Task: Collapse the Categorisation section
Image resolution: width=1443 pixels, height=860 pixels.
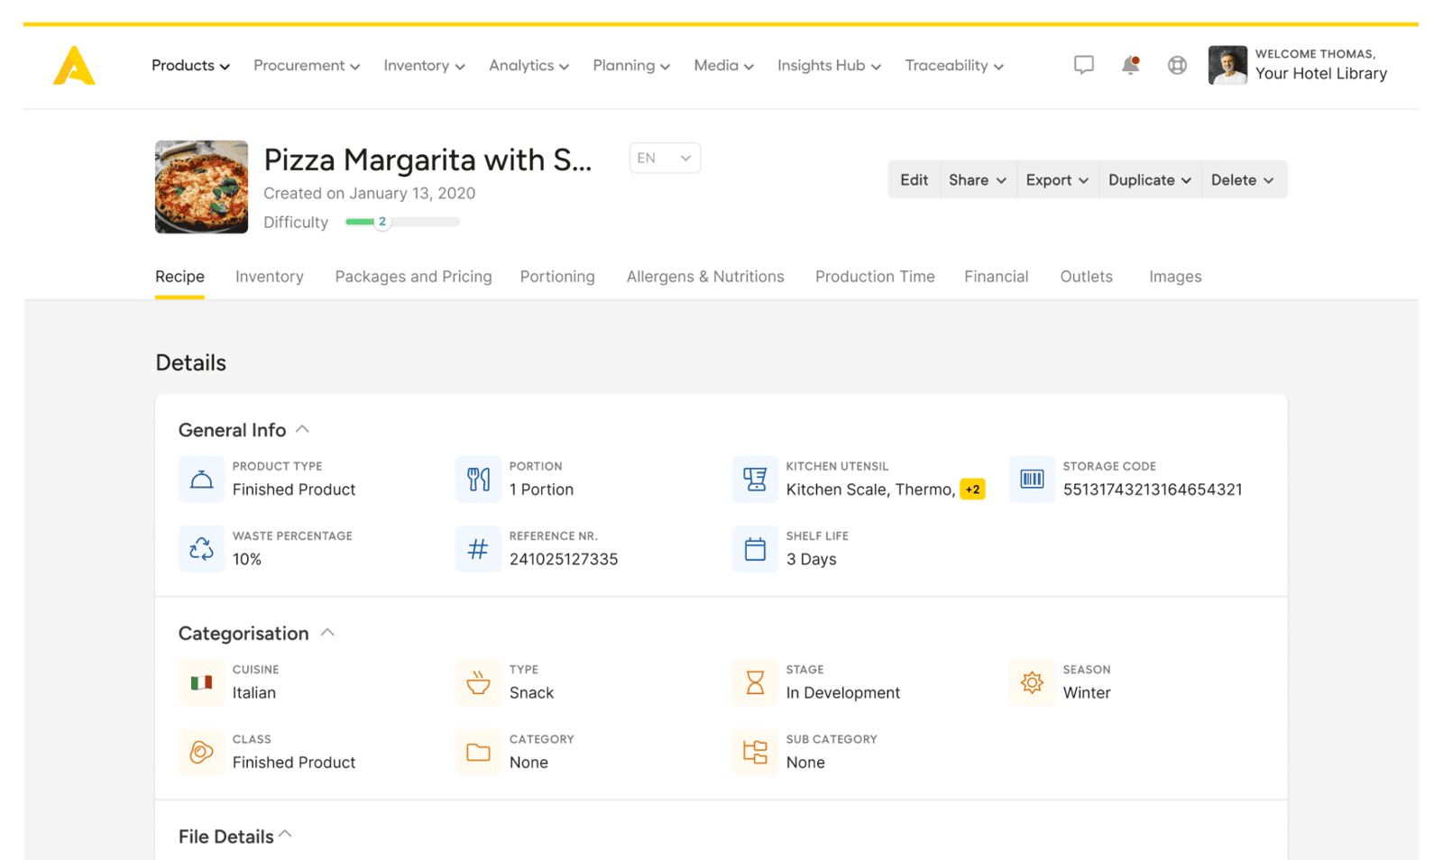Action: coord(327,633)
